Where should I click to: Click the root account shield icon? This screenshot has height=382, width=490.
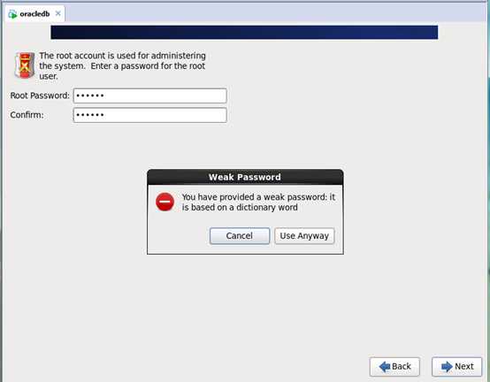(25, 65)
